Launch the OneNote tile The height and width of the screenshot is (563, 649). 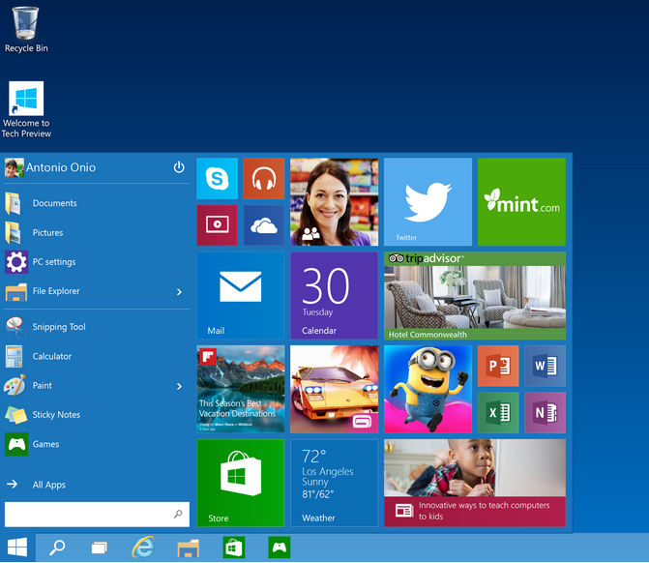click(545, 412)
